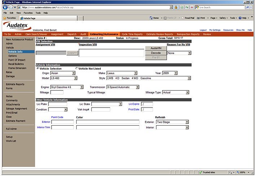Open the Origin dropdown showing Asian

tap(63, 73)
